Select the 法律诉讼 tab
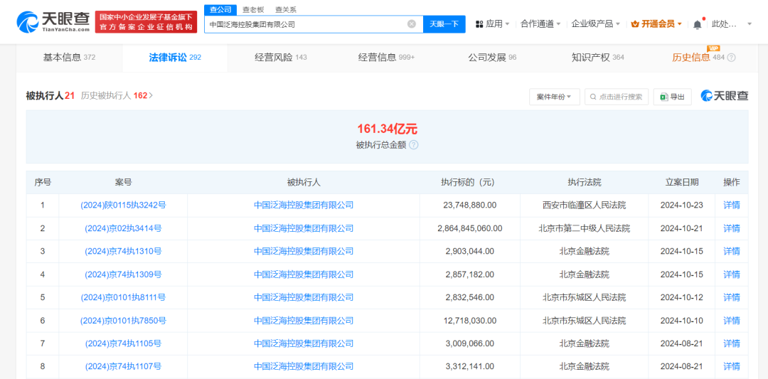The width and height of the screenshot is (768, 379). click(175, 58)
